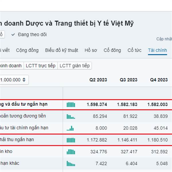Open the Cổ đông tab
Viewport: 172px width, 172px height.
click(112, 50)
